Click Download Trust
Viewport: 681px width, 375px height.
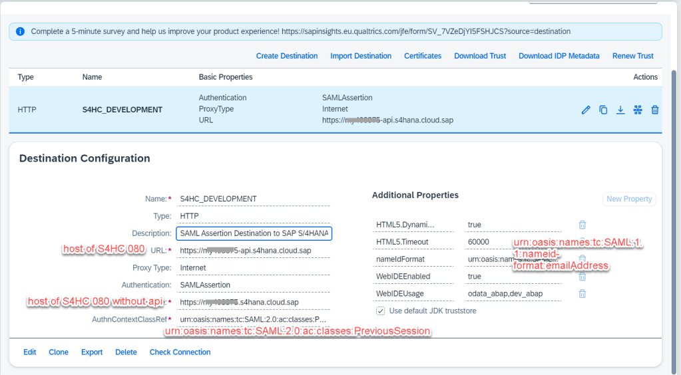[480, 56]
